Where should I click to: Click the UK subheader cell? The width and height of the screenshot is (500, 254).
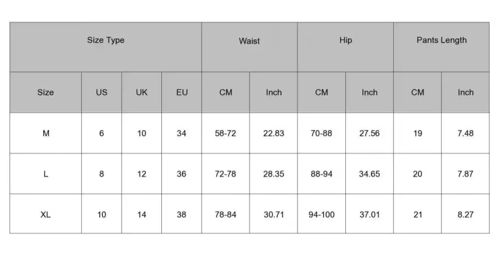point(142,92)
